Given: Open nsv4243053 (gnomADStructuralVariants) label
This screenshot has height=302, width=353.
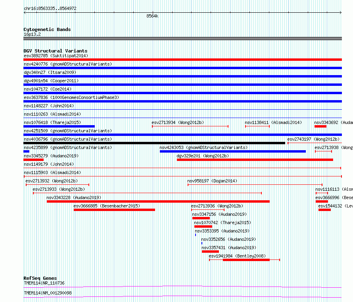Looking at the screenshot, I should (x=203, y=147).
